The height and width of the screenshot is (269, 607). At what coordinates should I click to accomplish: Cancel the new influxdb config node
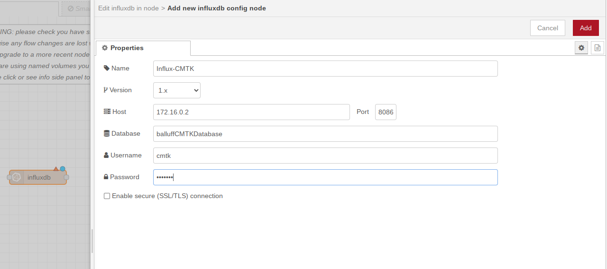point(547,28)
